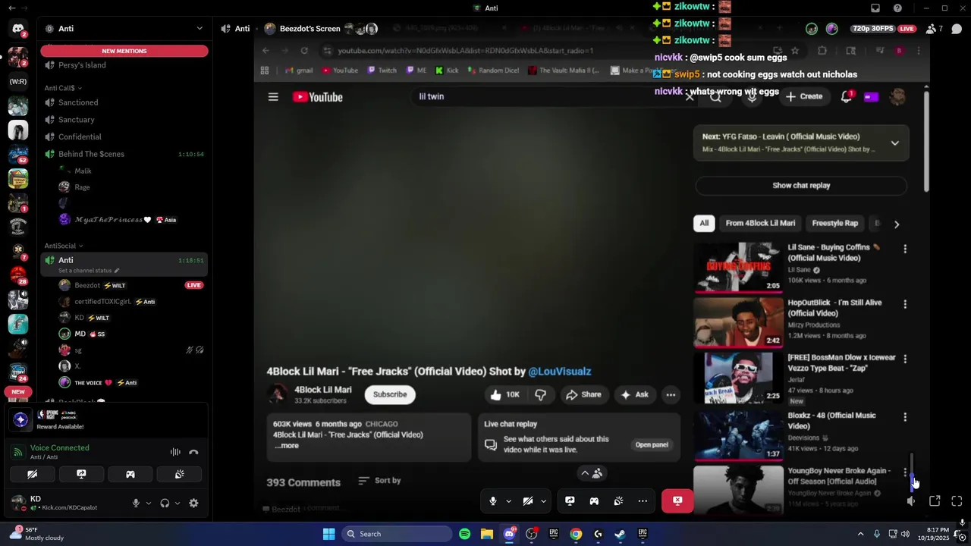The height and width of the screenshot is (546, 971).
Task: Open Discord user settings gear
Action: point(193,503)
